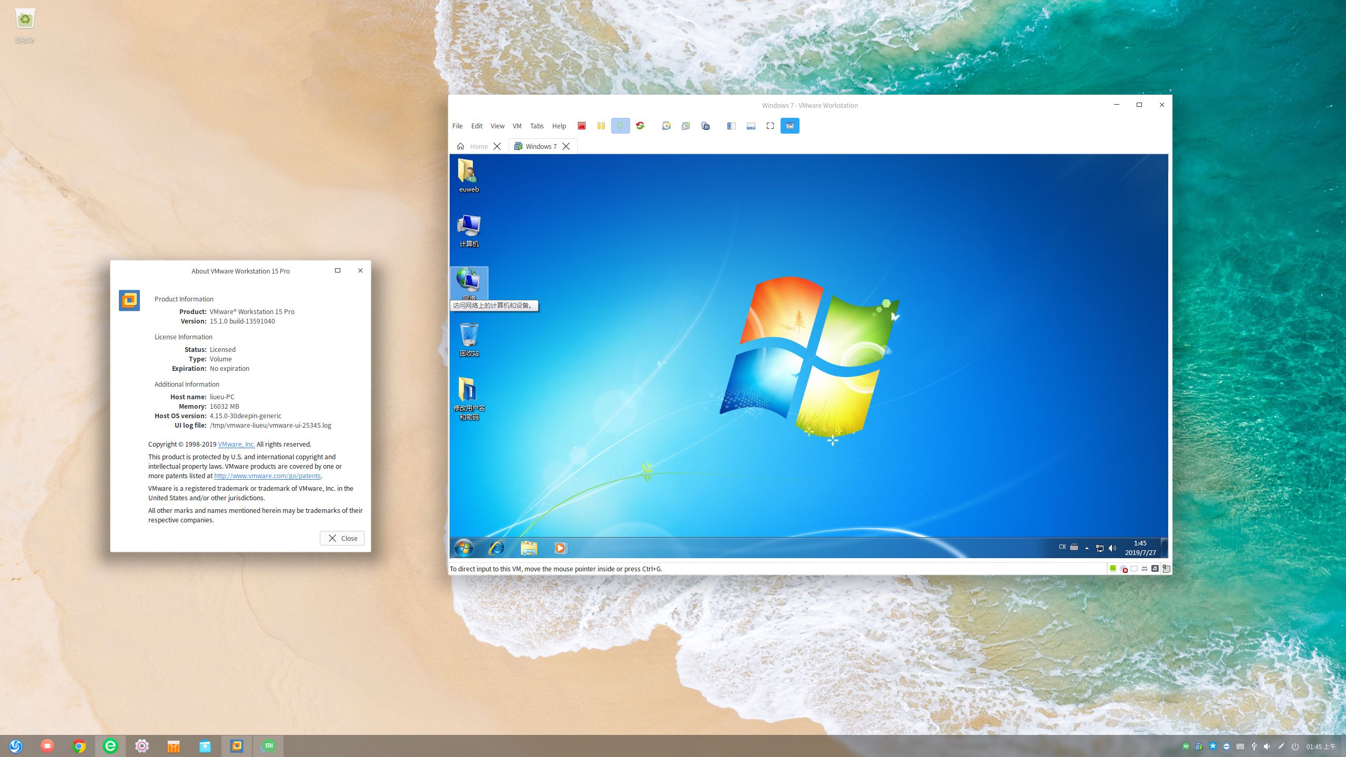Expand hidden tray icons arrow in guest
This screenshot has height=757, width=1346.
click(1087, 548)
